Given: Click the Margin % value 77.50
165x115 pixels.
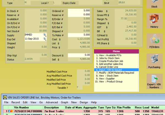Looking at the screenshot, I should pyautogui.click(x=121, y=19).
